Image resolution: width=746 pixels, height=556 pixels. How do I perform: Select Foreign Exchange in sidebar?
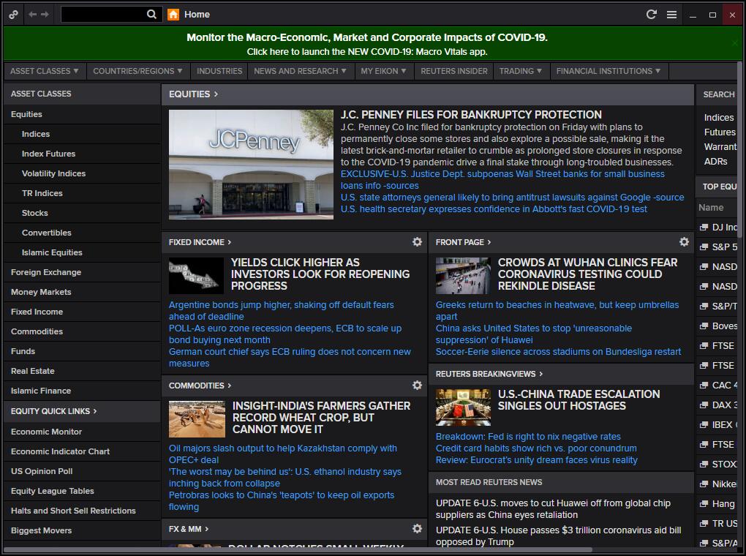46,272
